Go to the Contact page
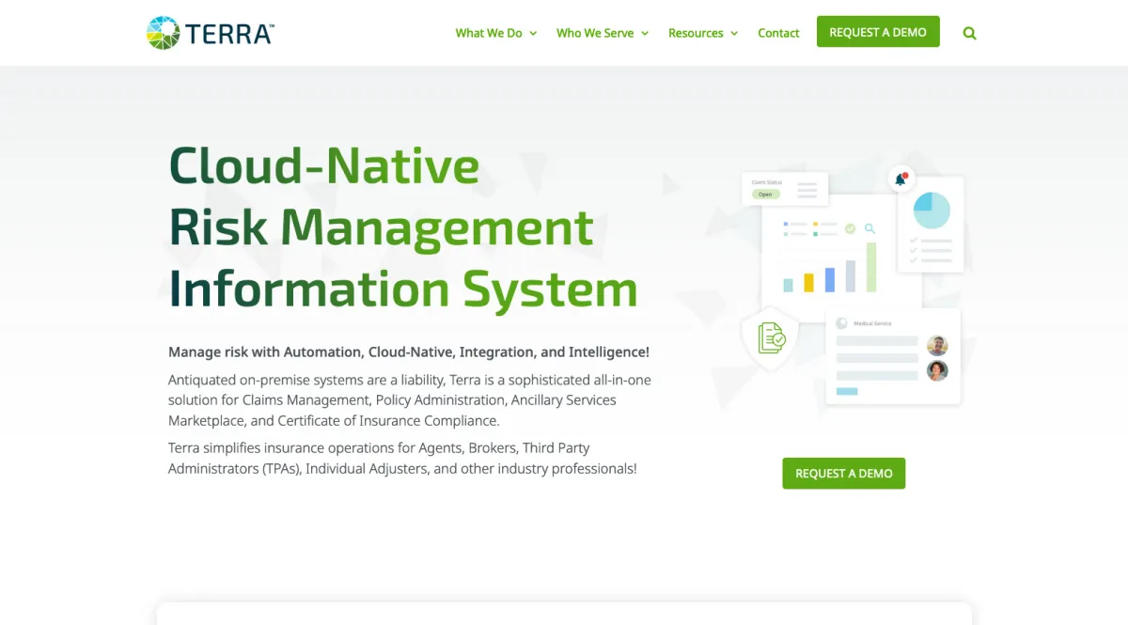 pyautogui.click(x=778, y=33)
